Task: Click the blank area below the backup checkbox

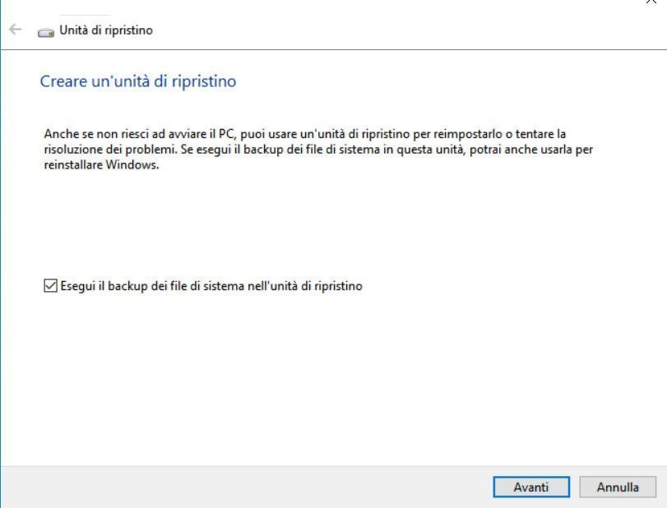Action: coord(329,378)
